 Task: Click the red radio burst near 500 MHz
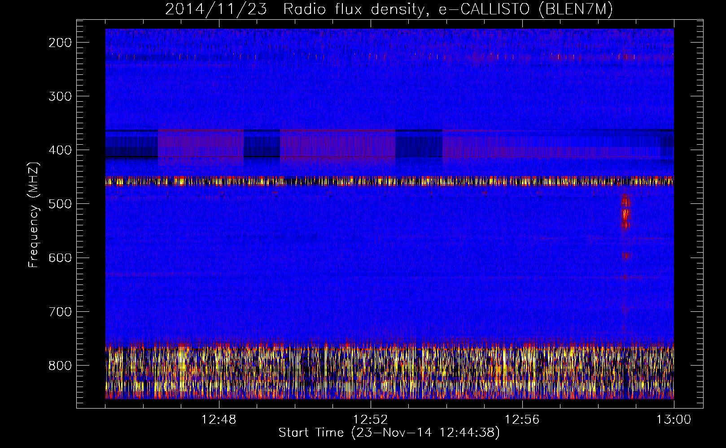point(625,212)
